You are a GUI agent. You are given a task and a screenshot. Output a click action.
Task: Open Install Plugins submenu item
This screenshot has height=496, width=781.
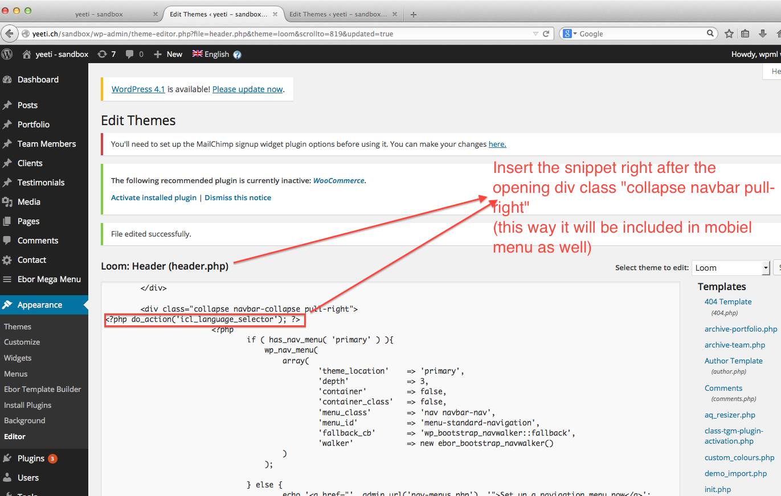tap(28, 405)
